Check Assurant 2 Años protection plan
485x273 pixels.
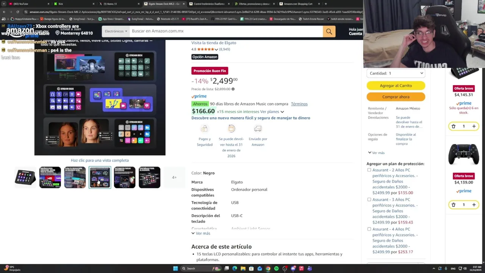pyautogui.click(x=369, y=170)
